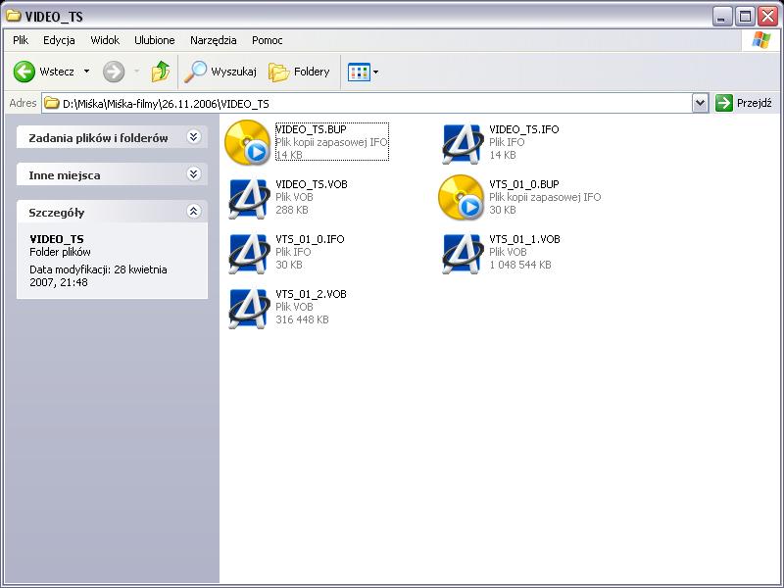The image size is (784, 588).
Task: Click the grey forward arrow icon
Action: point(114,72)
